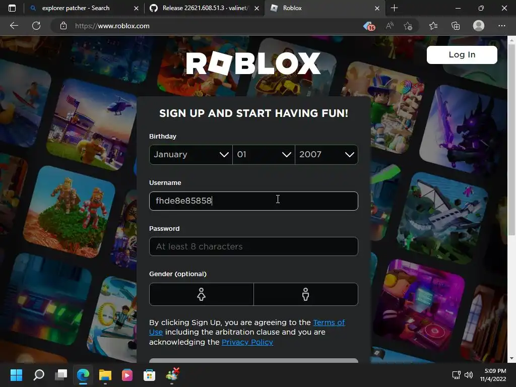
Task: Click the helicopter game thumbnail
Action: [91, 124]
